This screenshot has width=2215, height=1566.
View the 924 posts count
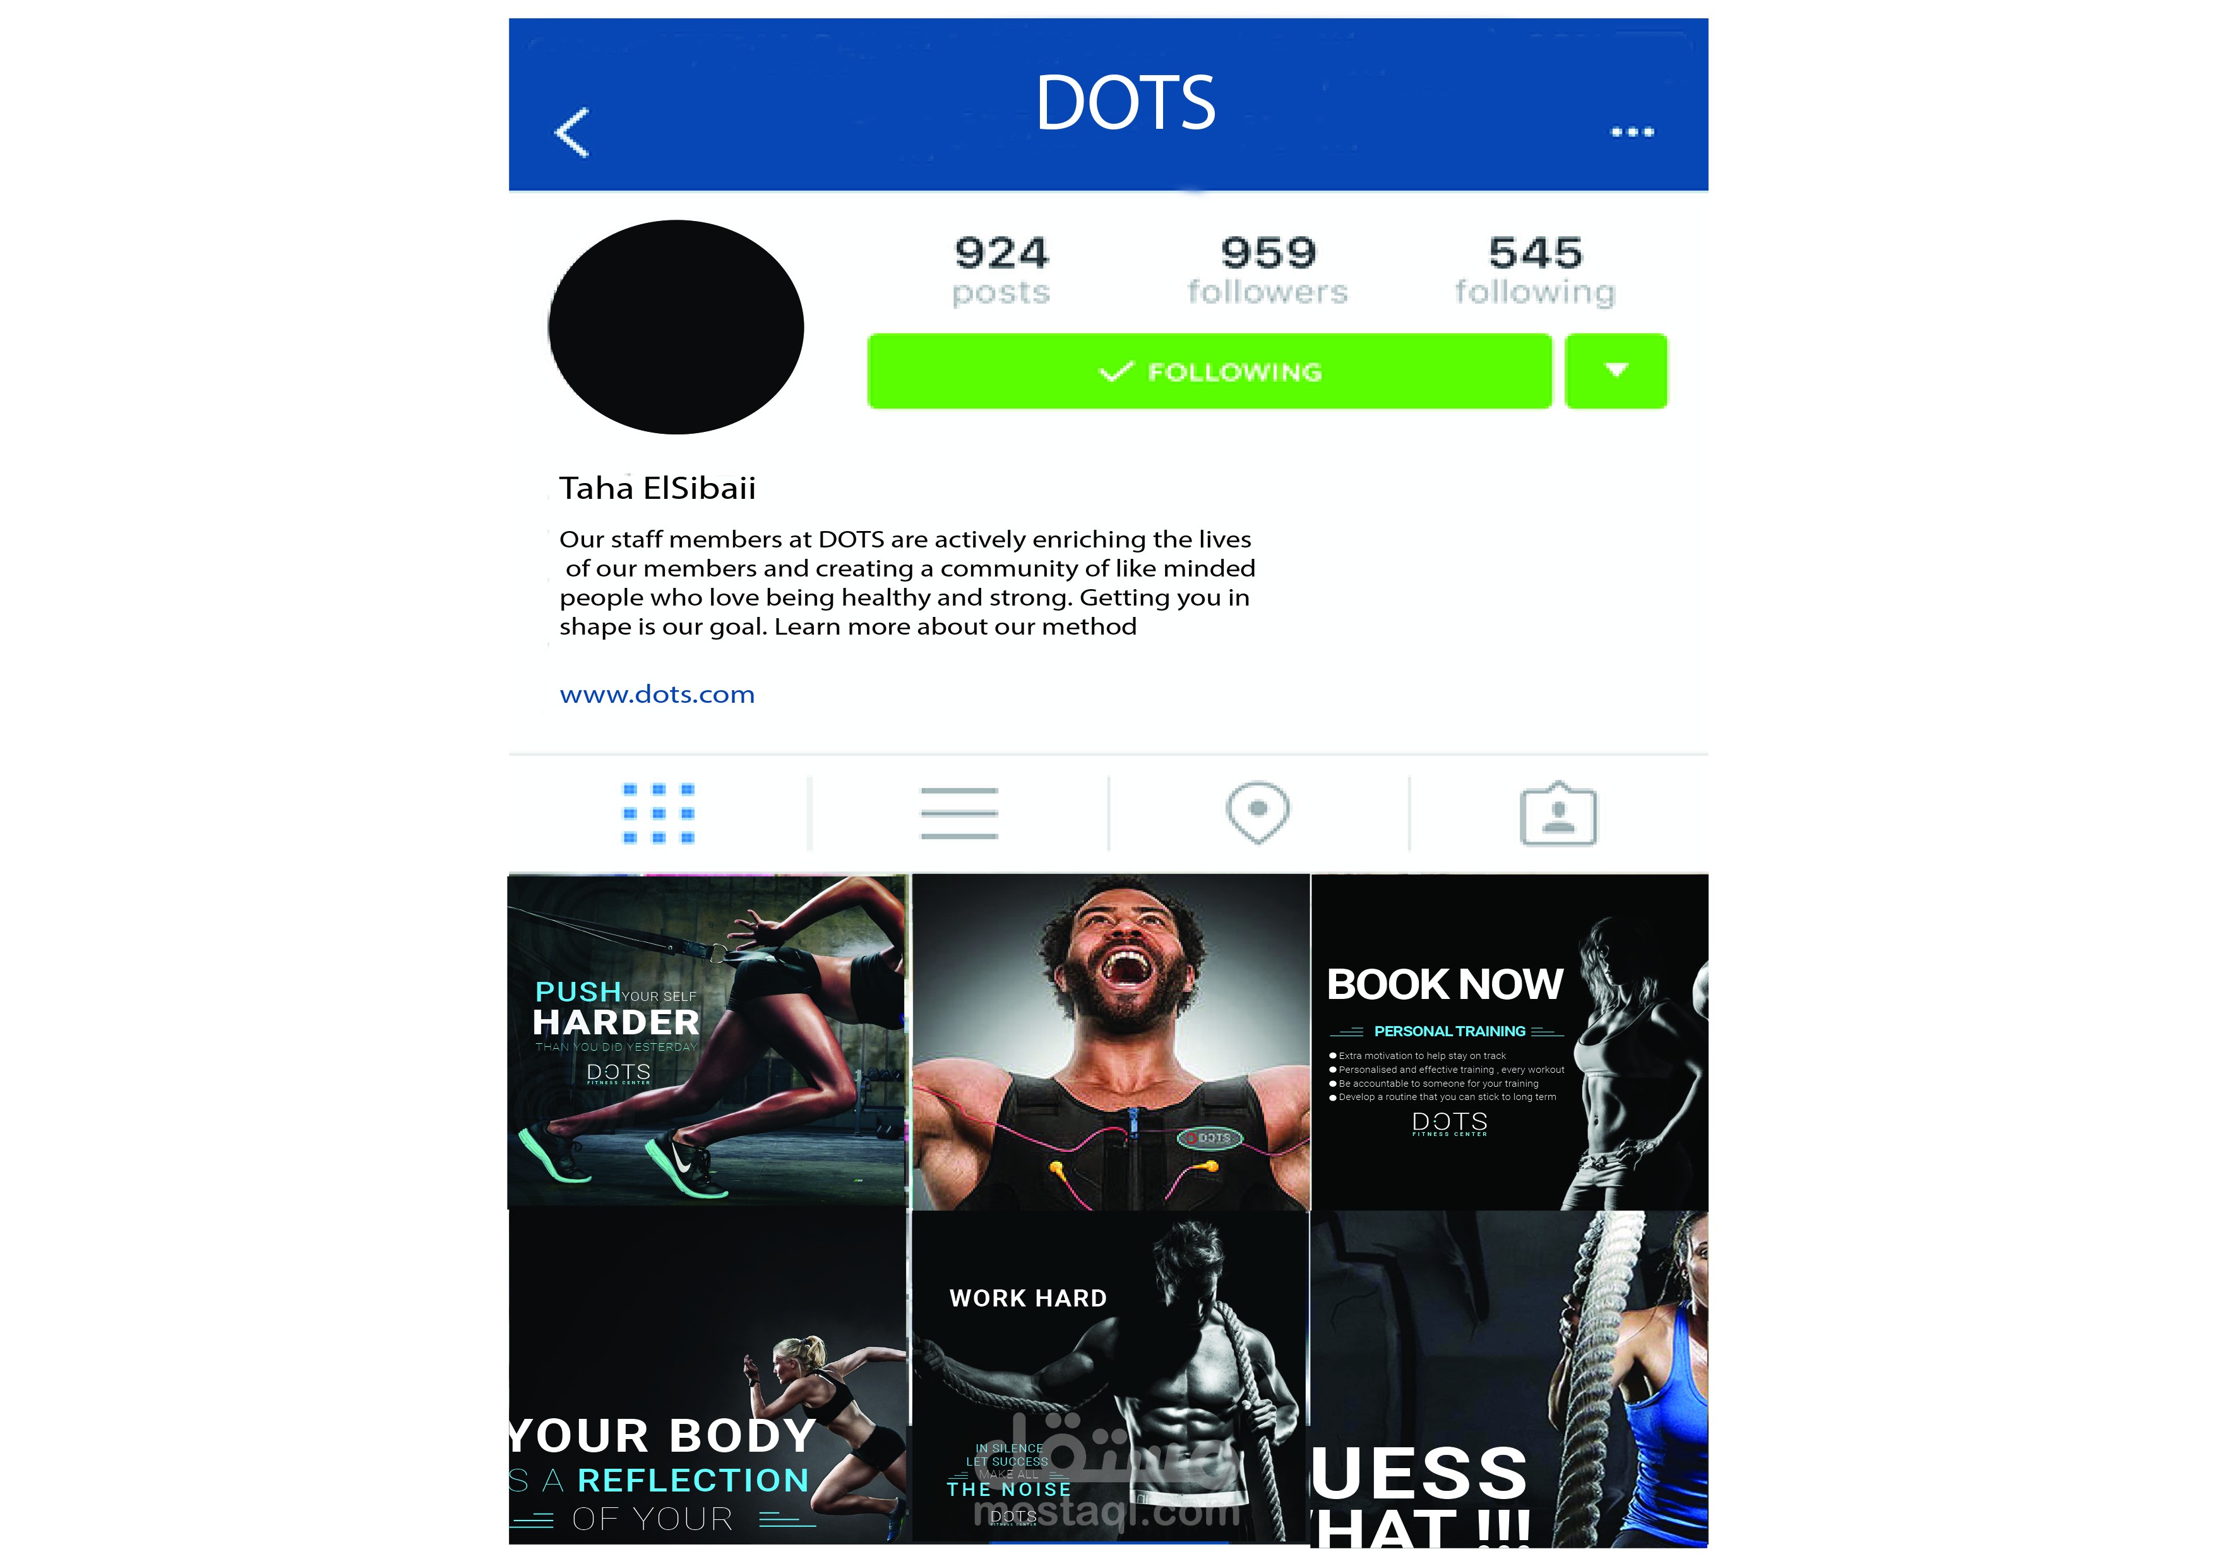[x=1000, y=269]
